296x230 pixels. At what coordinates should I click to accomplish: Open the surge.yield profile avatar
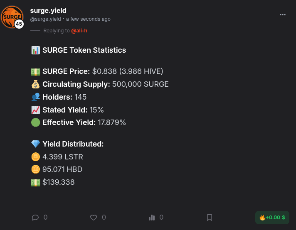[12, 17]
